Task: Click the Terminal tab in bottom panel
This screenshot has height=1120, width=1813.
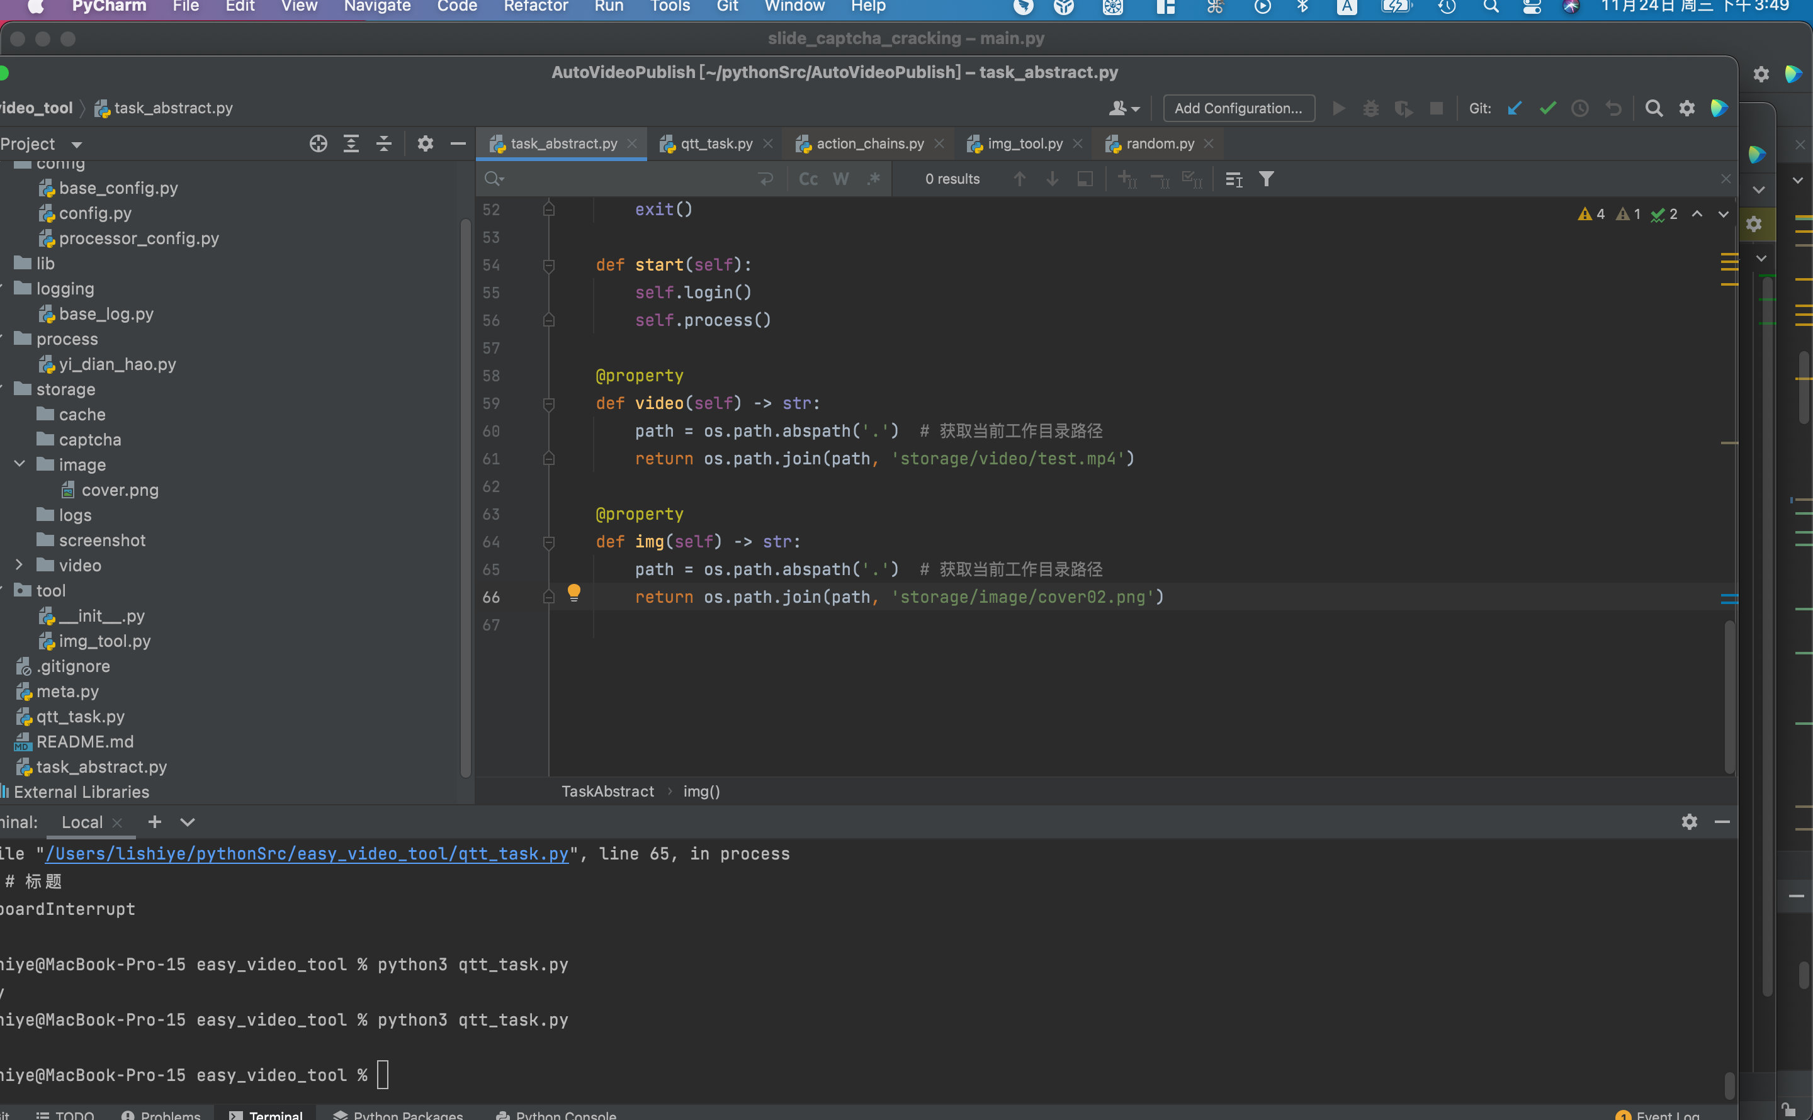Action: click(x=276, y=1114)
